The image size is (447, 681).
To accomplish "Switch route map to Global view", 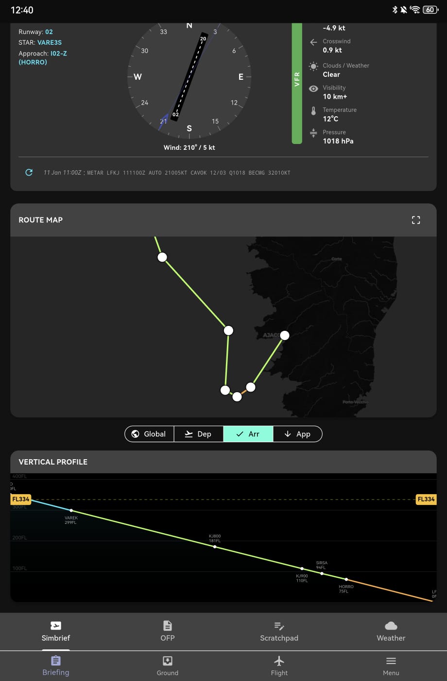I will (149, 434).
